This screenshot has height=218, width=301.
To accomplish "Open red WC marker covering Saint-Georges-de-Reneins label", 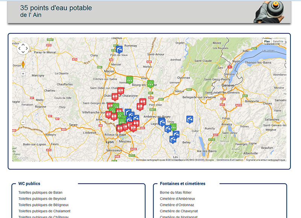I will click(110, 106).
